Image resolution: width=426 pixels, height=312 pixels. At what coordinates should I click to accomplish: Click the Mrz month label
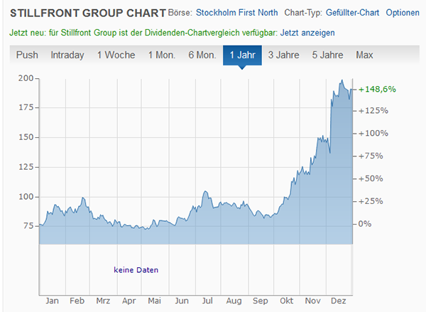(103, 301)
